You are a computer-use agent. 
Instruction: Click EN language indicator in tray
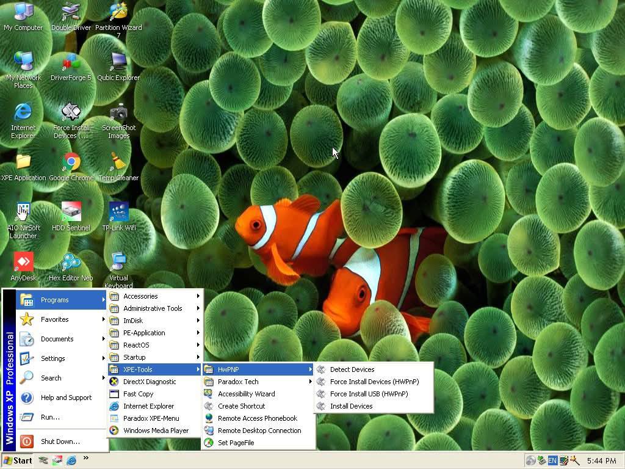[552, 460]
